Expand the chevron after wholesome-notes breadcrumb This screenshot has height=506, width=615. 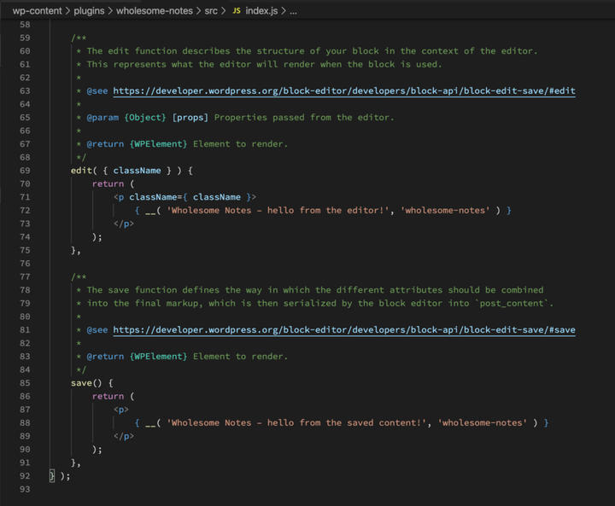(198, 11)
